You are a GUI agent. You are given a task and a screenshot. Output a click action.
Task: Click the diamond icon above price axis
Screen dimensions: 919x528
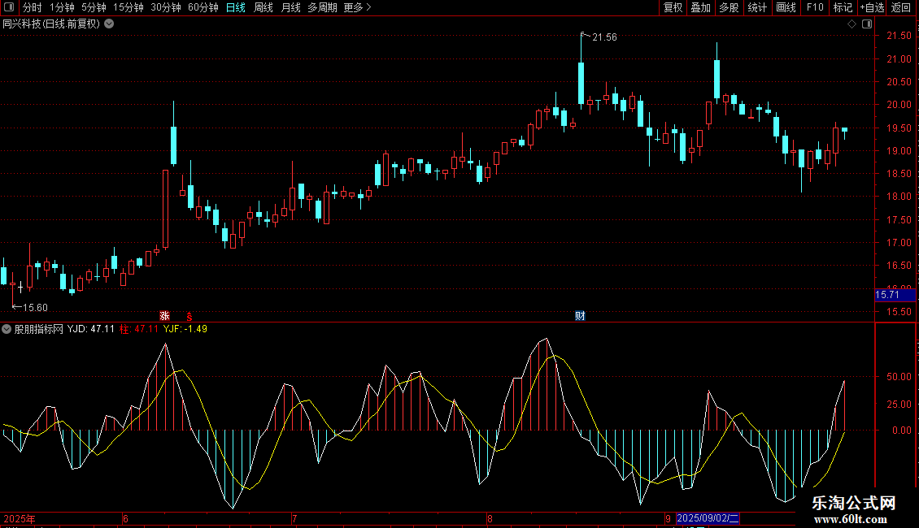[x=852, y=24]
